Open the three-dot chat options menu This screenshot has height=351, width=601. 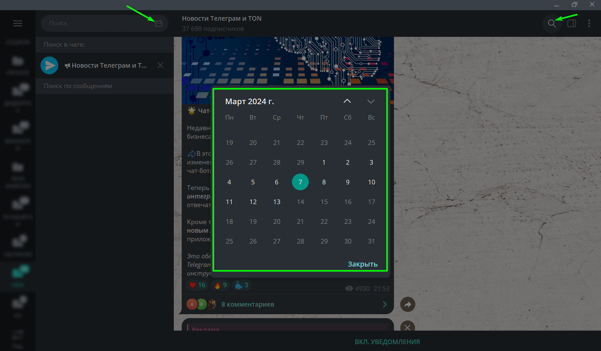(589, 23)
